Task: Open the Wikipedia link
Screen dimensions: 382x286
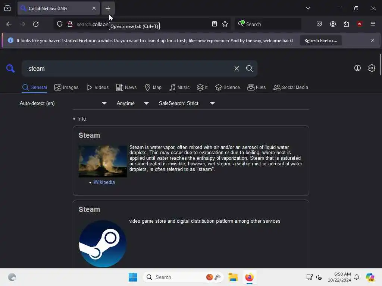Action: click(104, 182)
